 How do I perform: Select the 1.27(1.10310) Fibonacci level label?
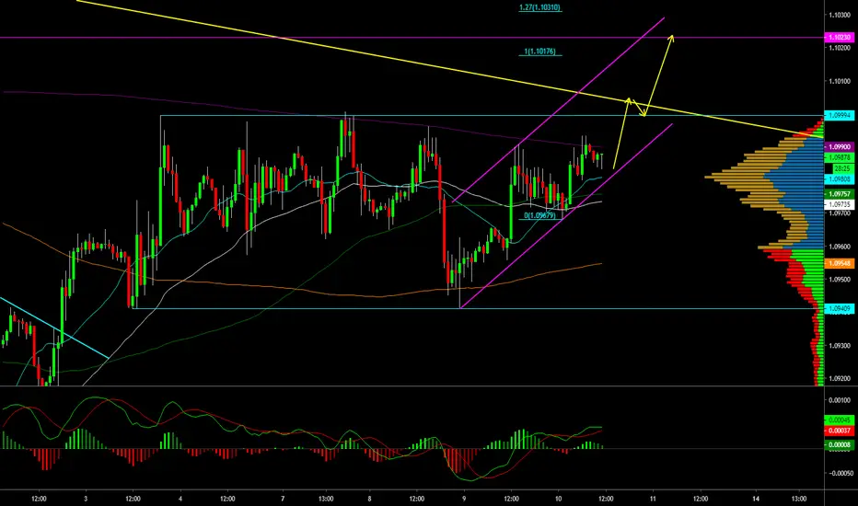(540, 7)
